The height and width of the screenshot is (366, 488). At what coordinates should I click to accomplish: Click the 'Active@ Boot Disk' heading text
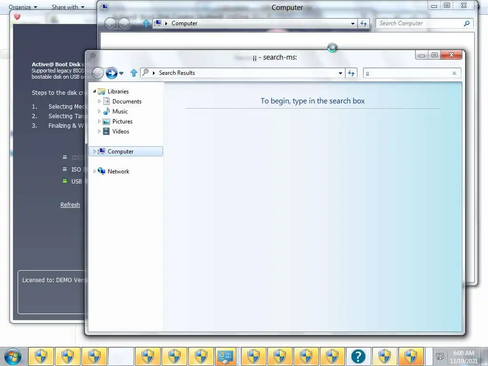click(56, 64)
